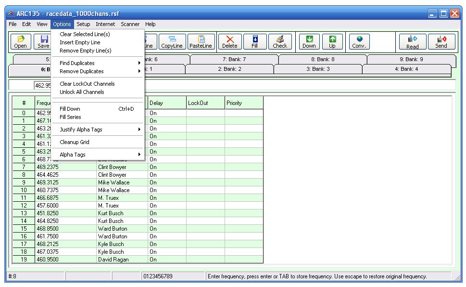This screenshot has width=466, height=287.
Task: Click the Delay column header
Action: [x=167, y=103]
